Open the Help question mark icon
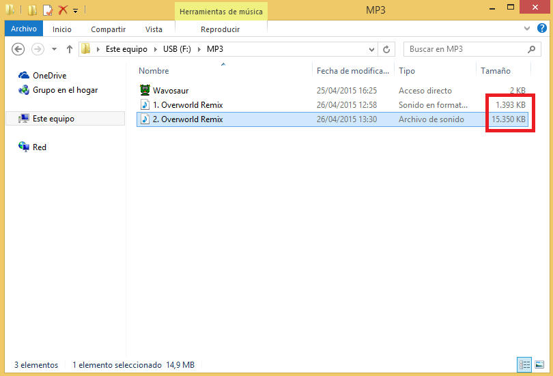Viewport: 553px width, 376px height. 542,29
